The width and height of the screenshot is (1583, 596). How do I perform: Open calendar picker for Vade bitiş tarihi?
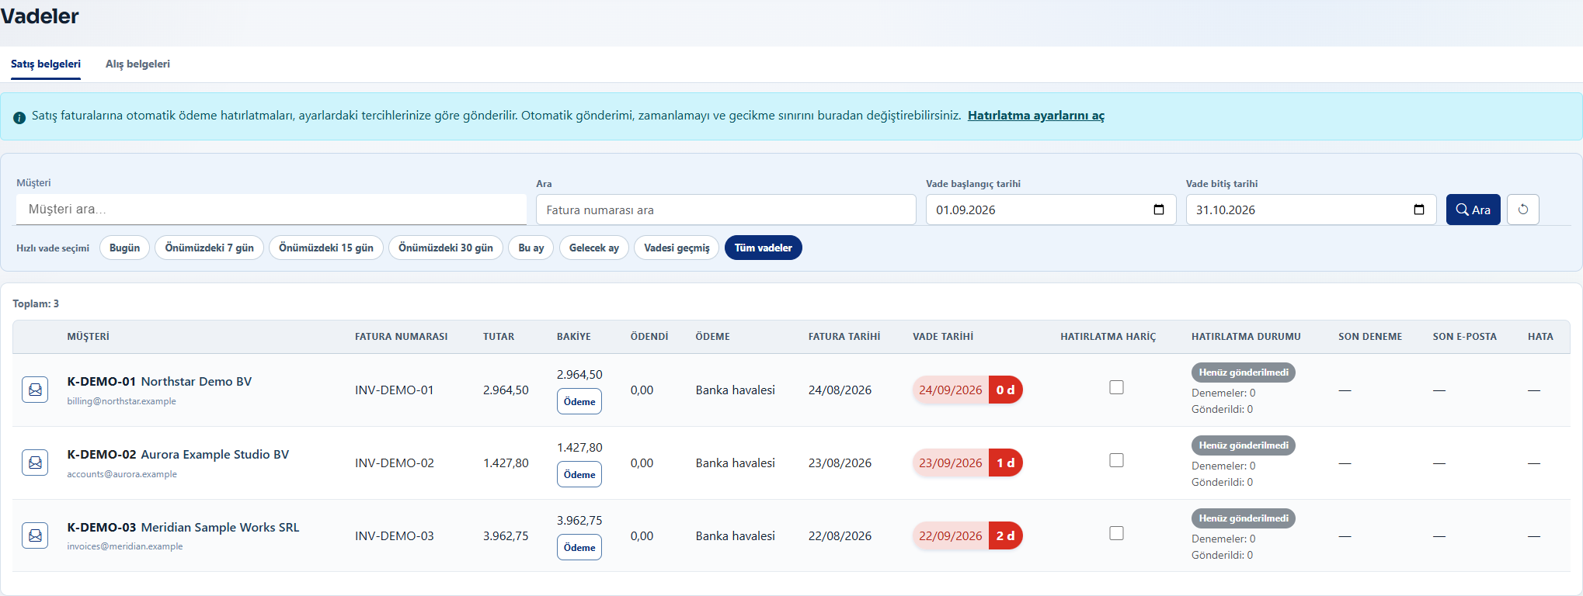tap(1419, 210)
